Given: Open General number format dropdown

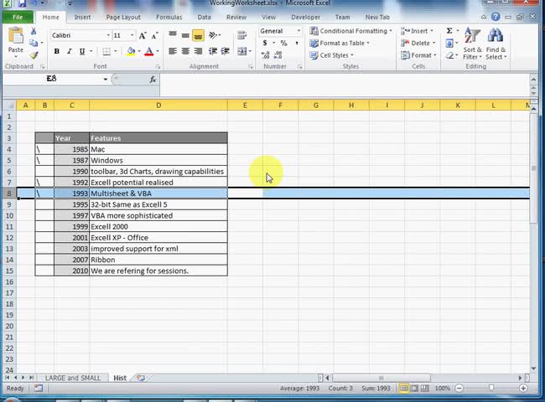Looking at the screenshot, I should (x=298, y=31).
